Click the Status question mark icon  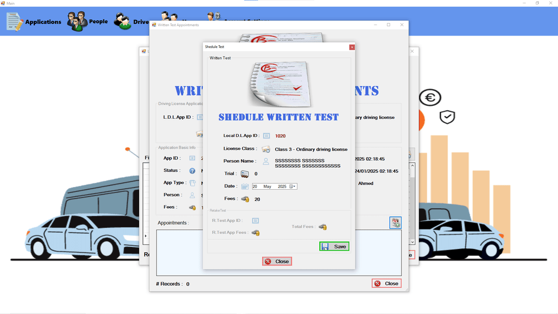click(x=192, y=171)
